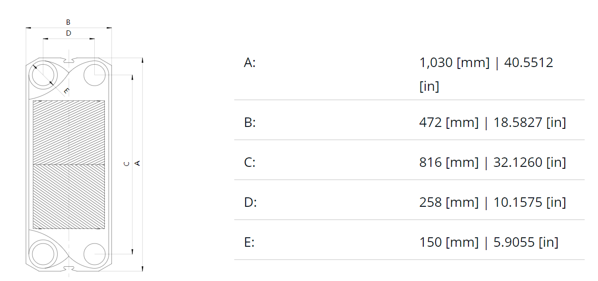Click the 816 [mm] value for C
Viewport: 598px width, 281px height.
pos(449,163)
